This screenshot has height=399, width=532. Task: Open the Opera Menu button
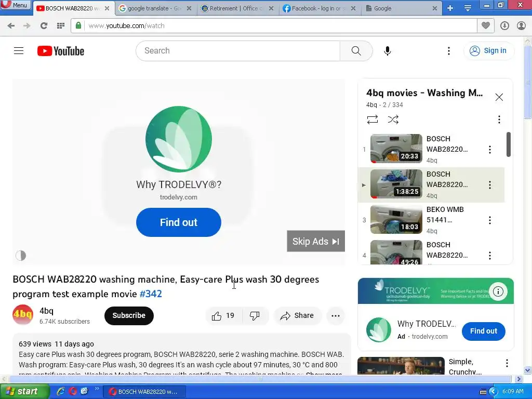point(16,5)
